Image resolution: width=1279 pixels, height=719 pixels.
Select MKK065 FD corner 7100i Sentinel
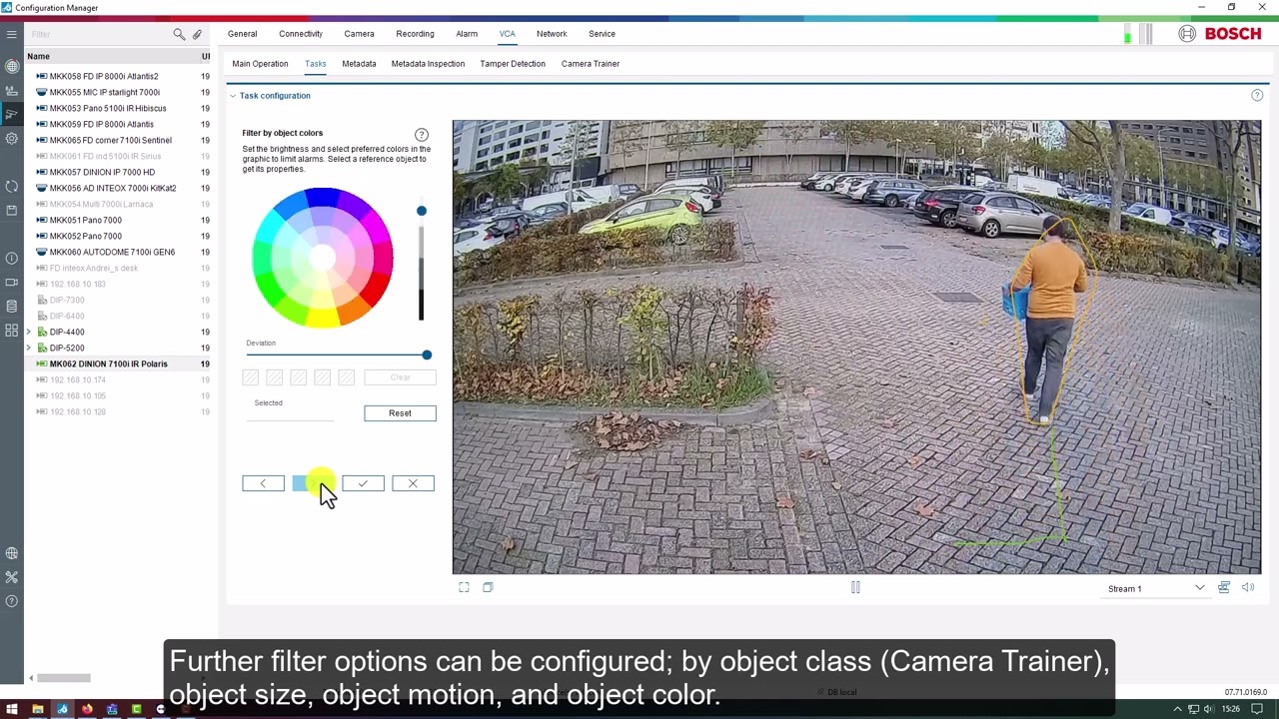click(x=111, y=140)
